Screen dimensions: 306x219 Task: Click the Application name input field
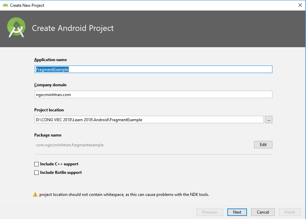click(x=153, y=69)
